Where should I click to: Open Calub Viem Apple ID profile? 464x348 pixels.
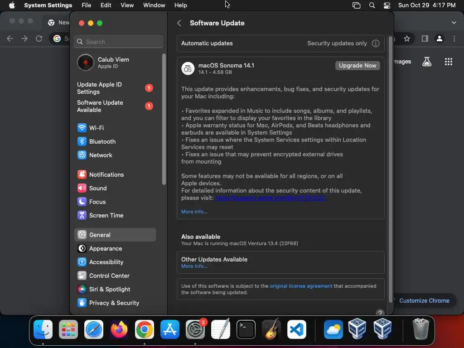(x=115, y=63)
